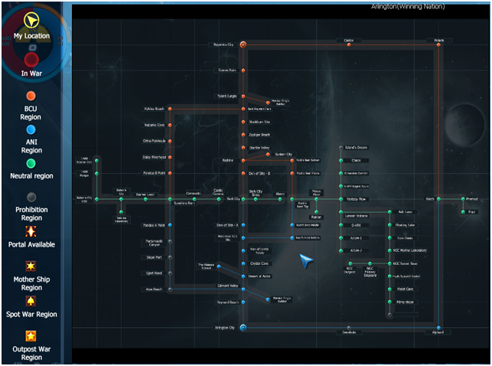
Task: Select the Slimy slope map node
Action: click(389, 302)
